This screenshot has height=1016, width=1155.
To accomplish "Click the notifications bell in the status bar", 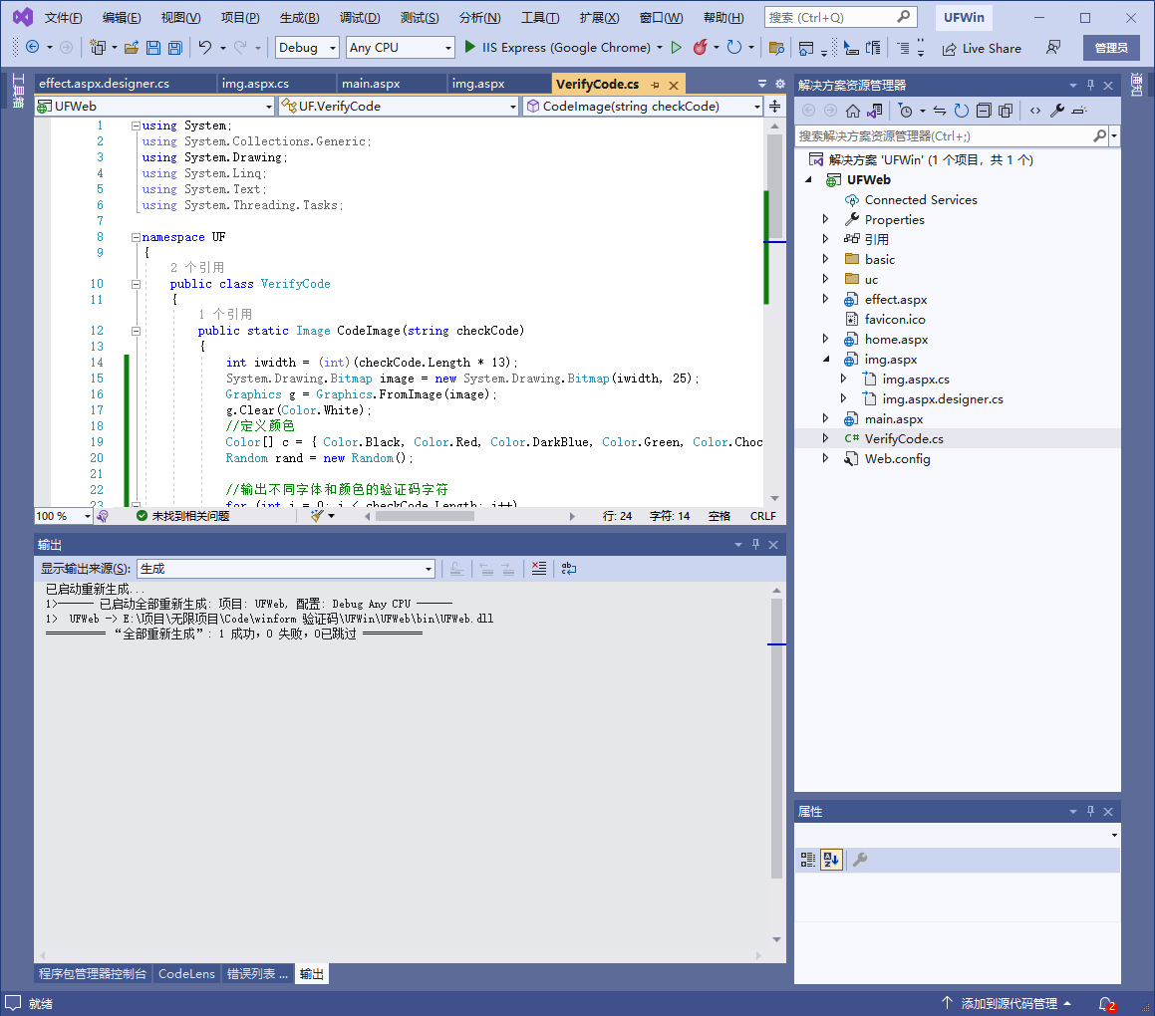I will (1106, 1003).
